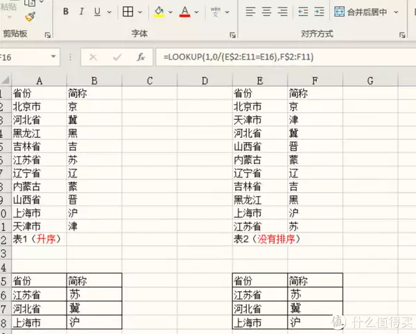Apply yellow fill color bucket
Image resolution: width=416 pixels, height=334 pixels.
point(159,12)
